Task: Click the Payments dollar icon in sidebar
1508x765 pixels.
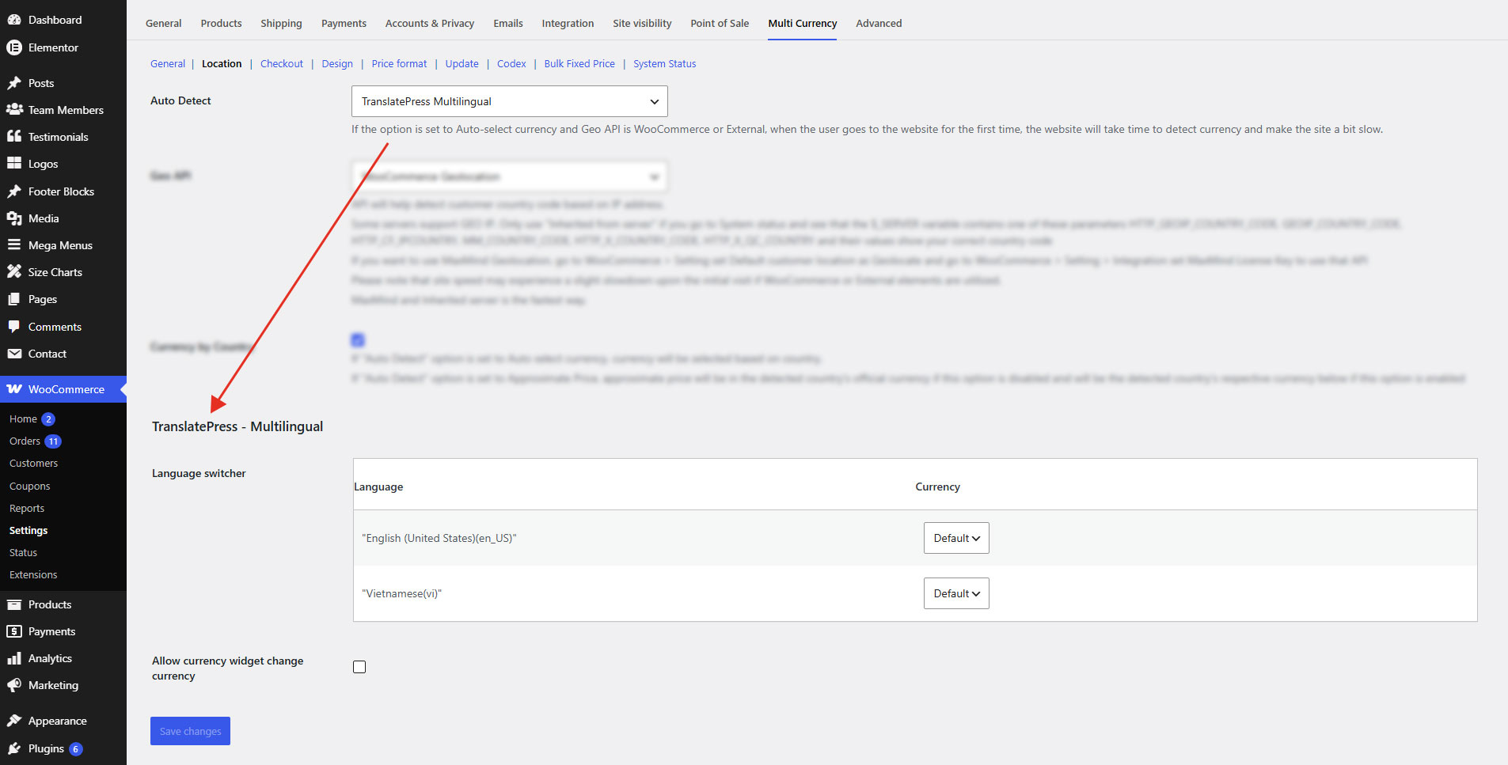Action: pos(14,631)
